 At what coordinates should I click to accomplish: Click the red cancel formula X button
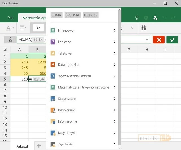[x=159, y=40]
